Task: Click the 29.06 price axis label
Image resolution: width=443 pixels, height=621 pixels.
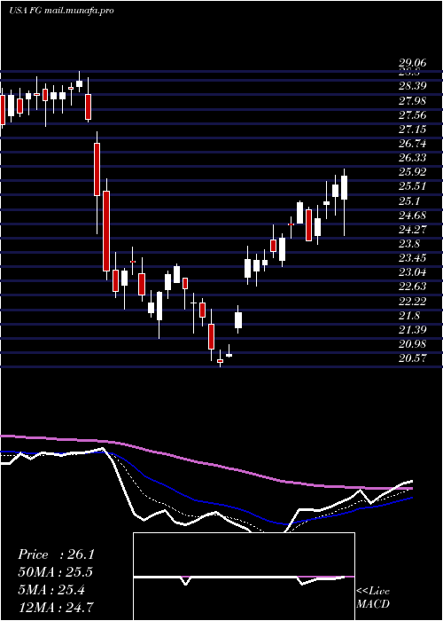Action: pos(412,63)
